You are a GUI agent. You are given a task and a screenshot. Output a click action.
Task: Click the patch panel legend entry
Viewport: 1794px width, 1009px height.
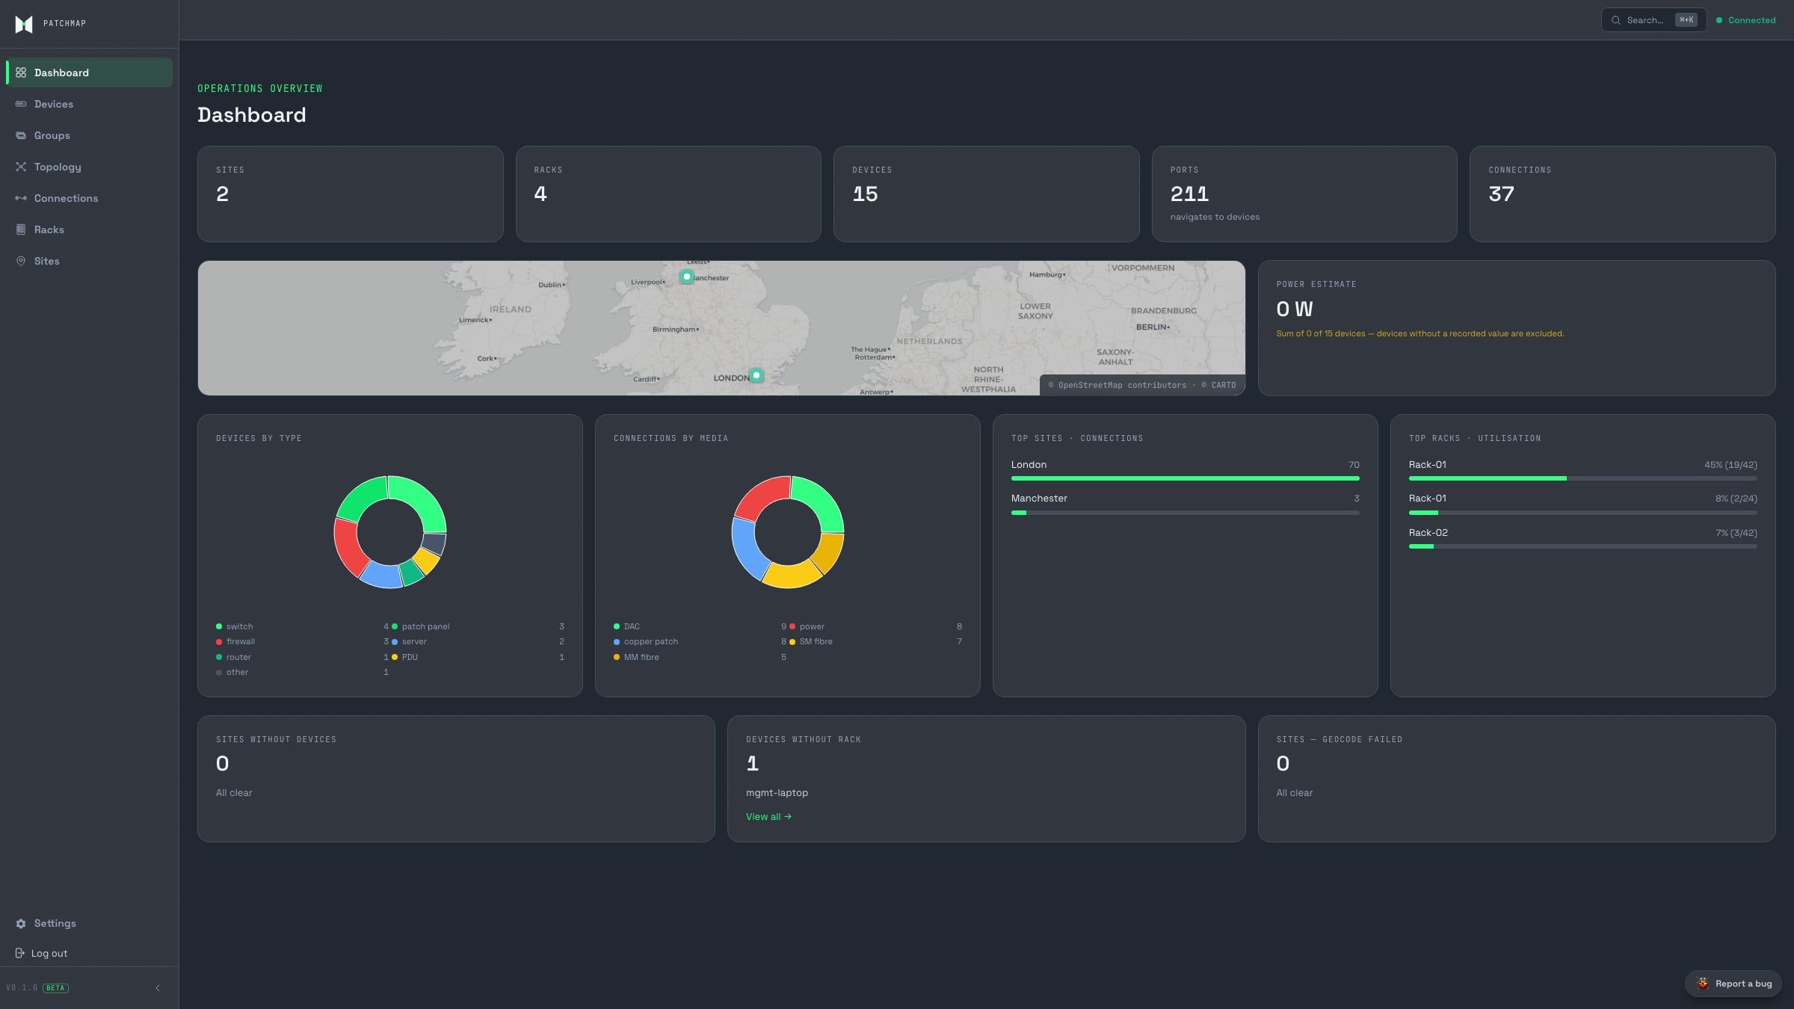(478, 626)
